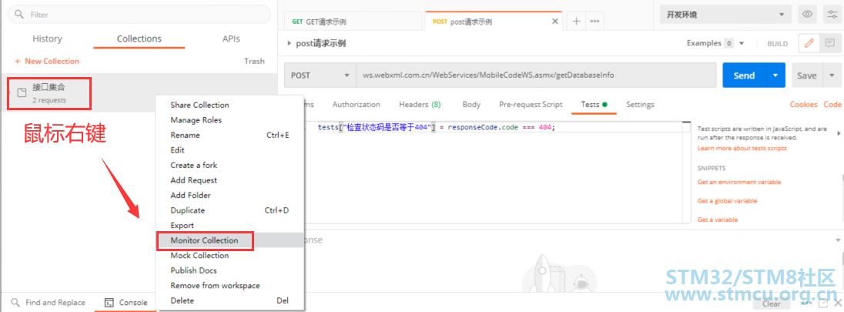Open the request Settings tab
The width and height of the screenshot is (844, 312).
click(640, 105)
